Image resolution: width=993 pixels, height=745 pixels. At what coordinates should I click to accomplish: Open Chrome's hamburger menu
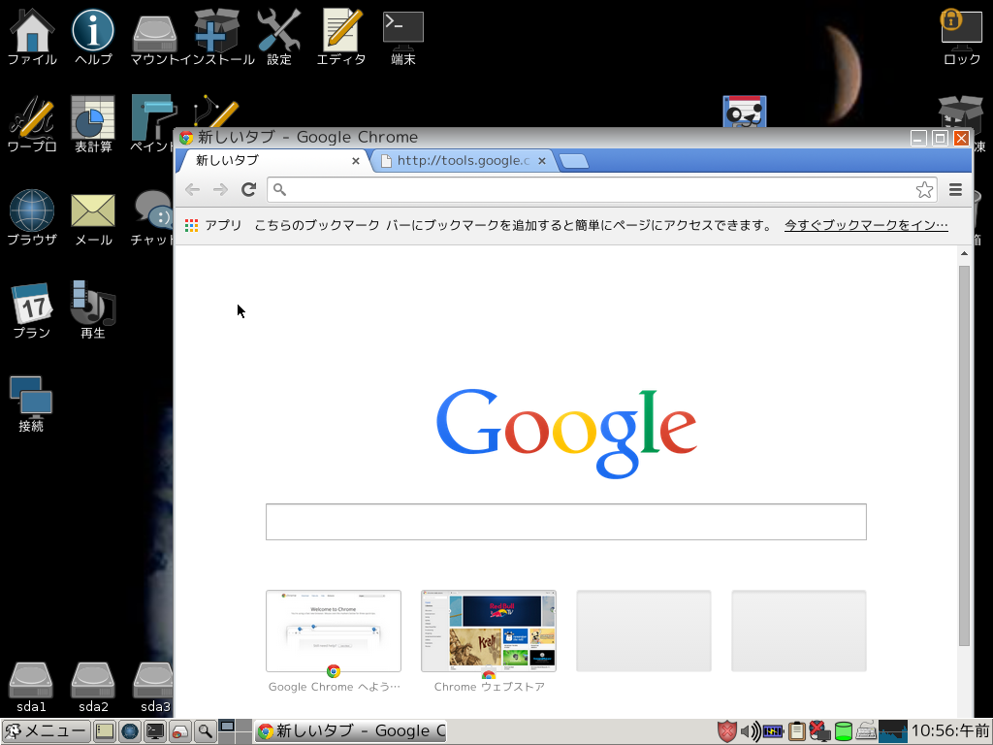(x=955, y=189)
